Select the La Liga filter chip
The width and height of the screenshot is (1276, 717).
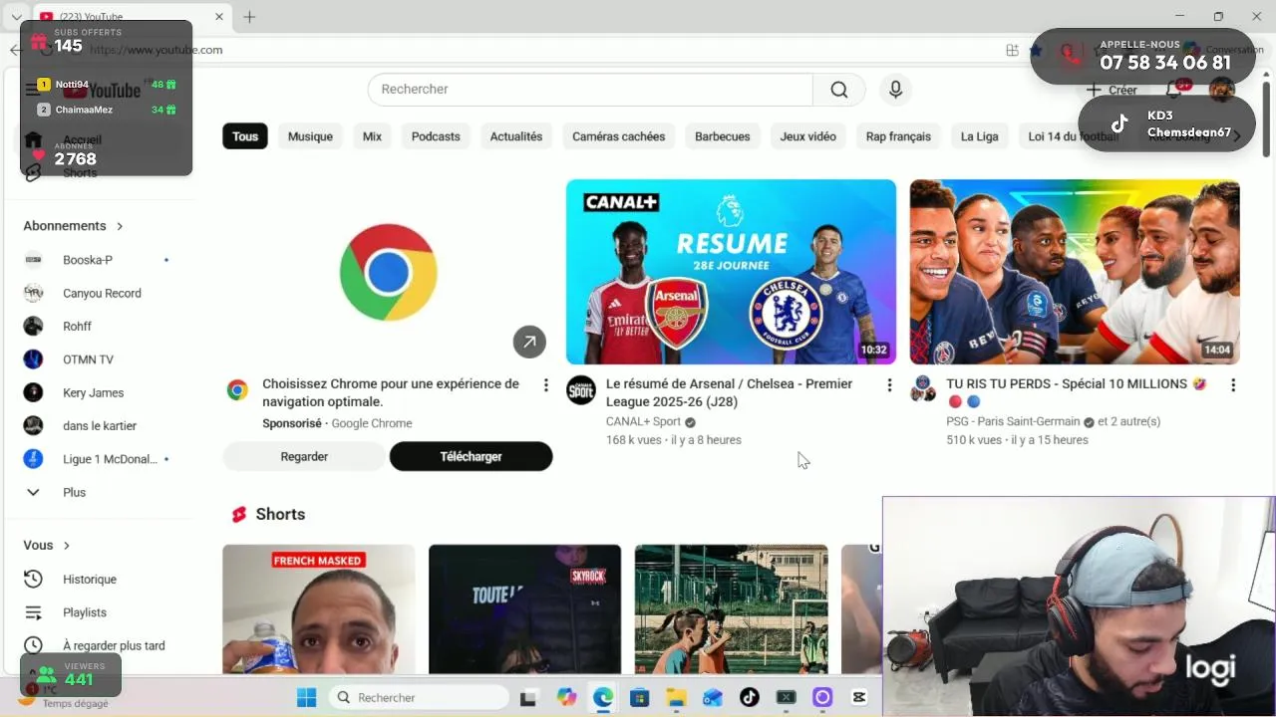coord(979,136)
